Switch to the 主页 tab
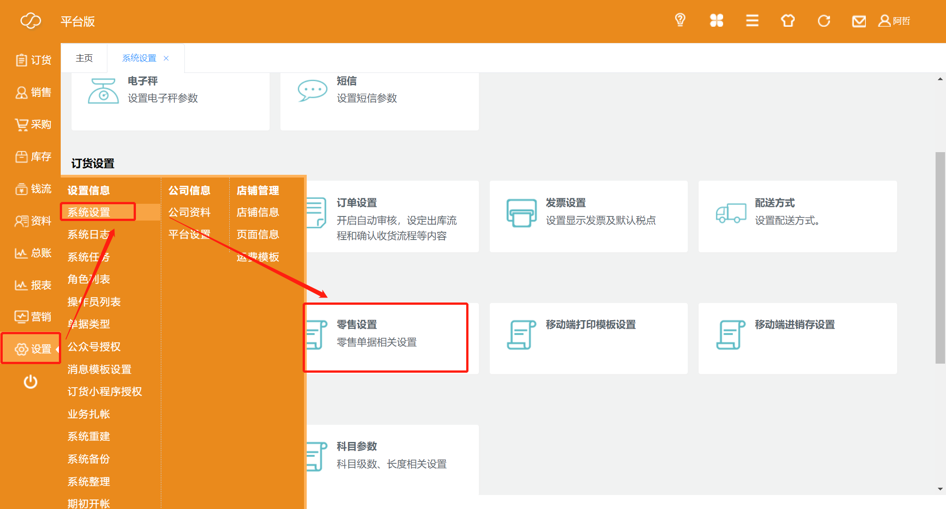This screenshot has width=946, height=509. point(84,58)
